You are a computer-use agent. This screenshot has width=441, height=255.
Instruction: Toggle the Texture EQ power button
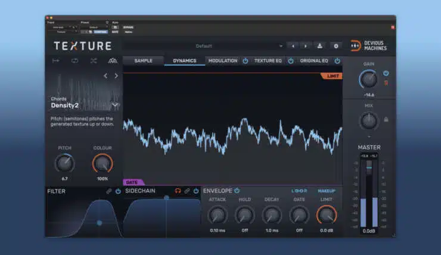[291, 61]
